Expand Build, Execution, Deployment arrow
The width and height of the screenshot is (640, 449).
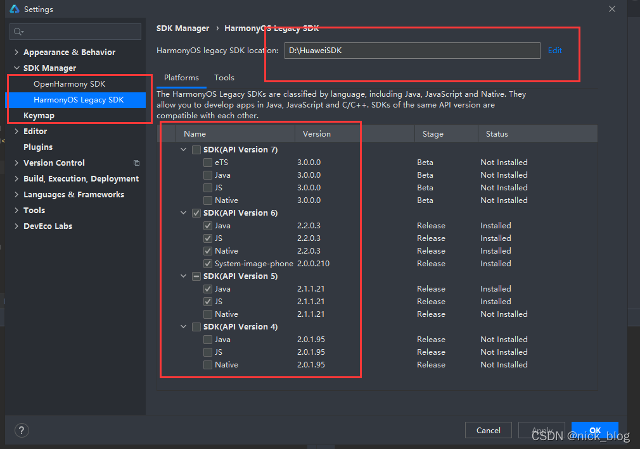point(16,179)
